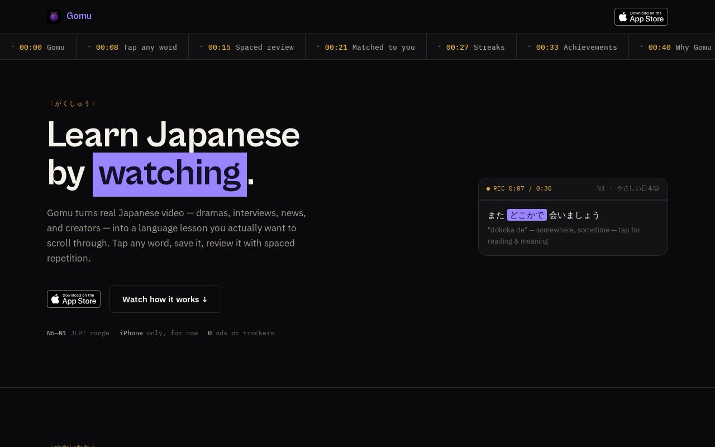The height and width of the screenshot is (447, 715).
Task: Click the header App Store download badge
Action: (x=641, y=17)
